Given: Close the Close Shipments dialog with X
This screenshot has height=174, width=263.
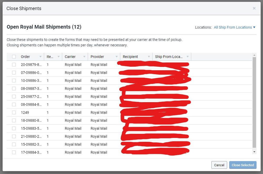Looking at the screenshot, I should [254, 8].
